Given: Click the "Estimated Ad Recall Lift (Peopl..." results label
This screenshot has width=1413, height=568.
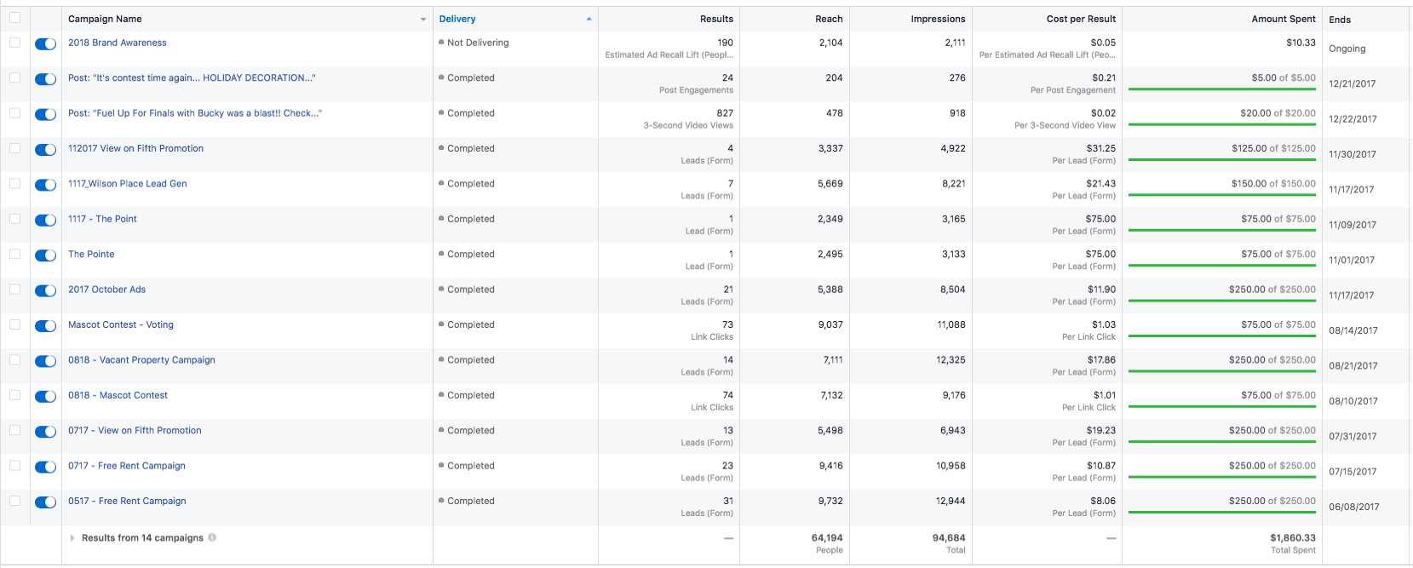Looking at the screenshot, I should [x=669, y=55].
